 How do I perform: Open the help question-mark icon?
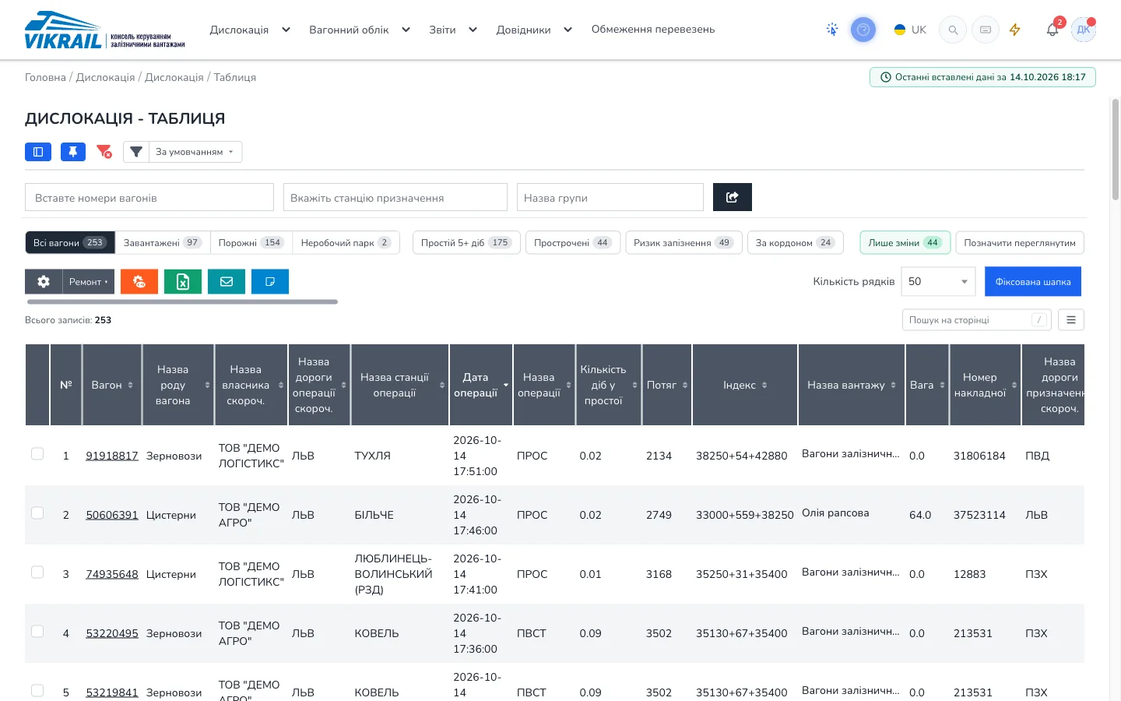[x=863, y=30]
